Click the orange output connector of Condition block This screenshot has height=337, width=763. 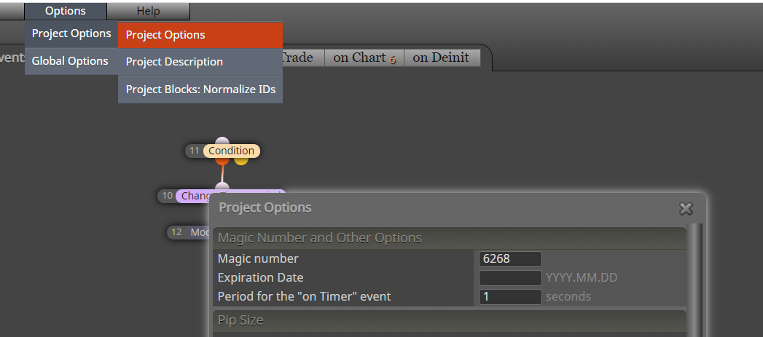(x=222, y=159)
